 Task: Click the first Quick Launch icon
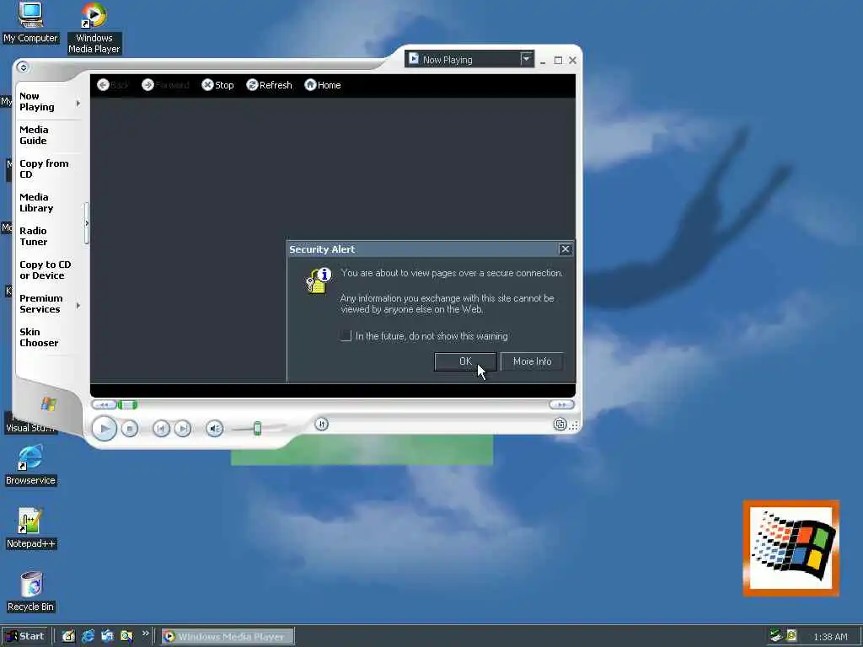[68, 636]
